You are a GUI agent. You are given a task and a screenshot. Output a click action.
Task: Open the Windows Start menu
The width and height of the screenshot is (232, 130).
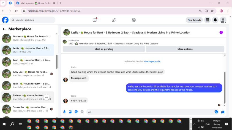click(4, 124)
